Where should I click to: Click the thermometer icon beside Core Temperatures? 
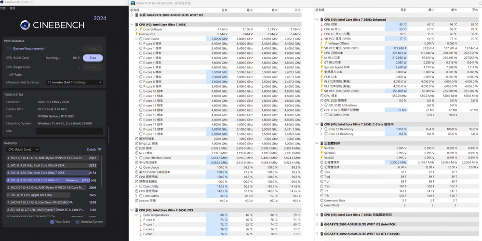pos(141,215)
